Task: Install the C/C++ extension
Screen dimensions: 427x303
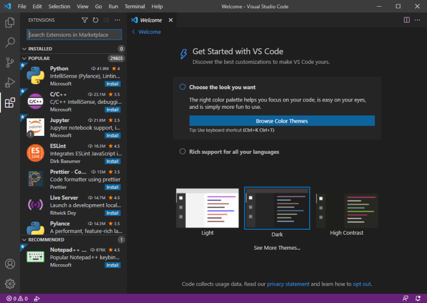Action: [112, 109]
